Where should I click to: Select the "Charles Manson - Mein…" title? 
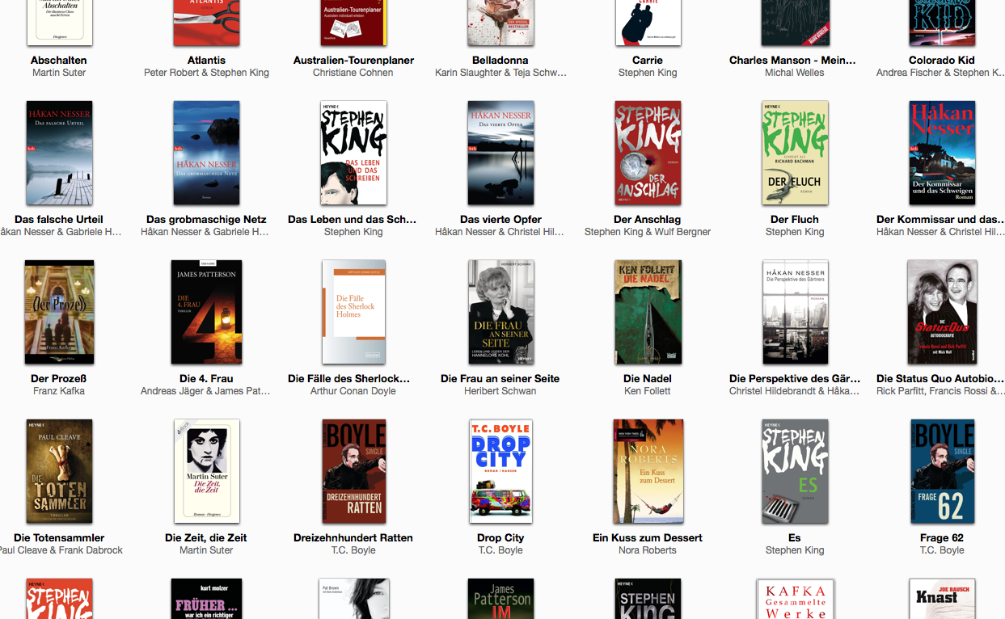[792, 60]
